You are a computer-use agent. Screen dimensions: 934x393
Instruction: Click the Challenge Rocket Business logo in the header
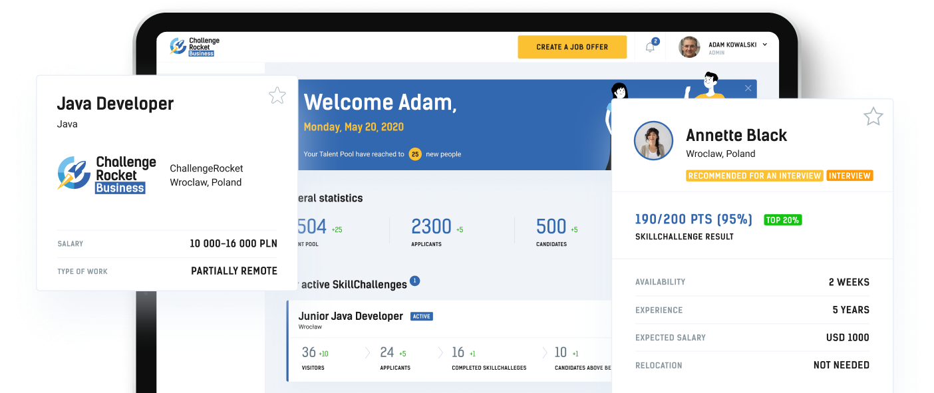194,47
